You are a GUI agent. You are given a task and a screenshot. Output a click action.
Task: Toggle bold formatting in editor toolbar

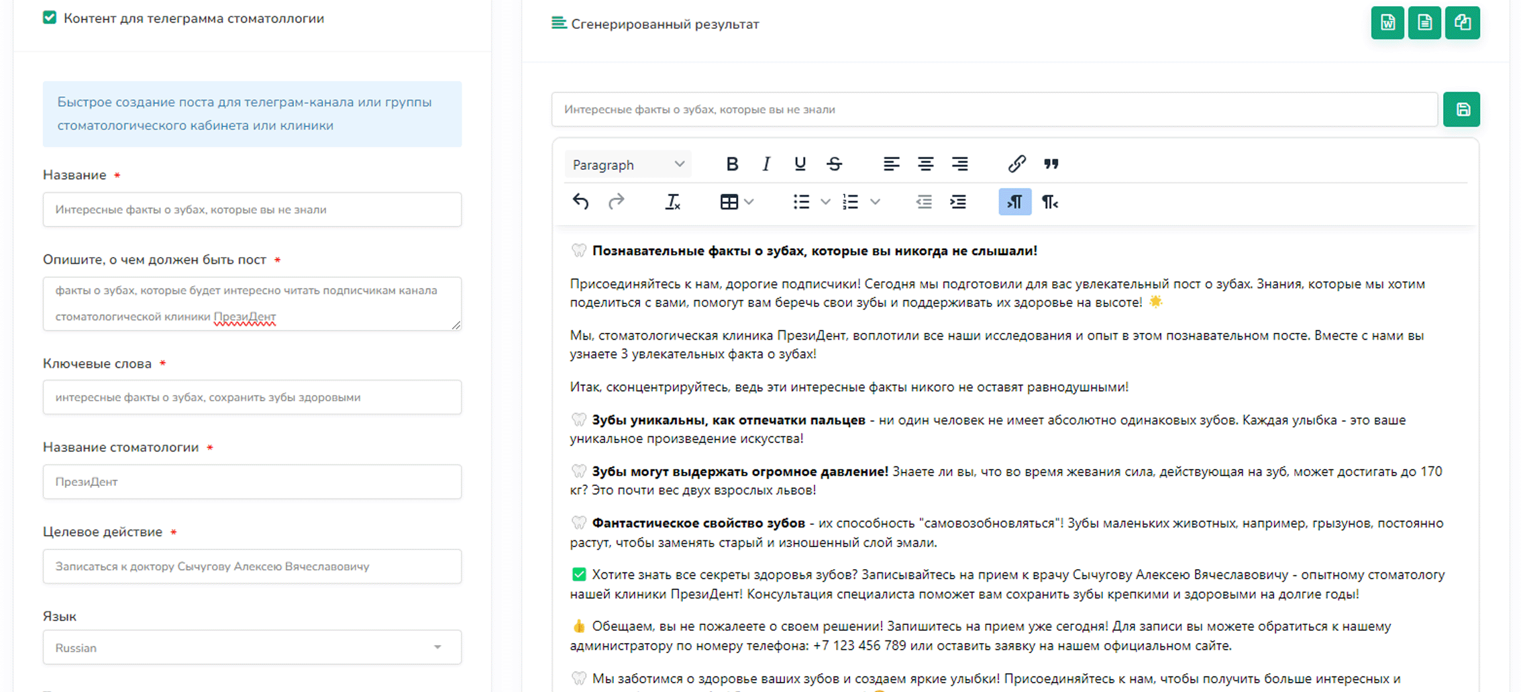tap(732, 164)
